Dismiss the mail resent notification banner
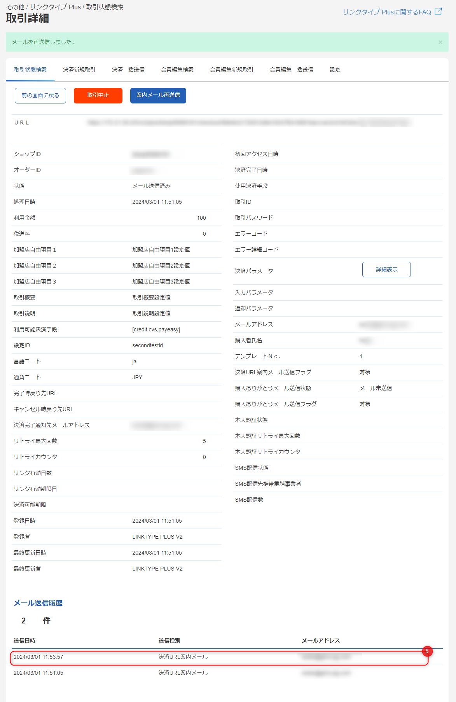The height and width of the screenshot is (702, 456). pyautogui.click(x=440, y=42)
